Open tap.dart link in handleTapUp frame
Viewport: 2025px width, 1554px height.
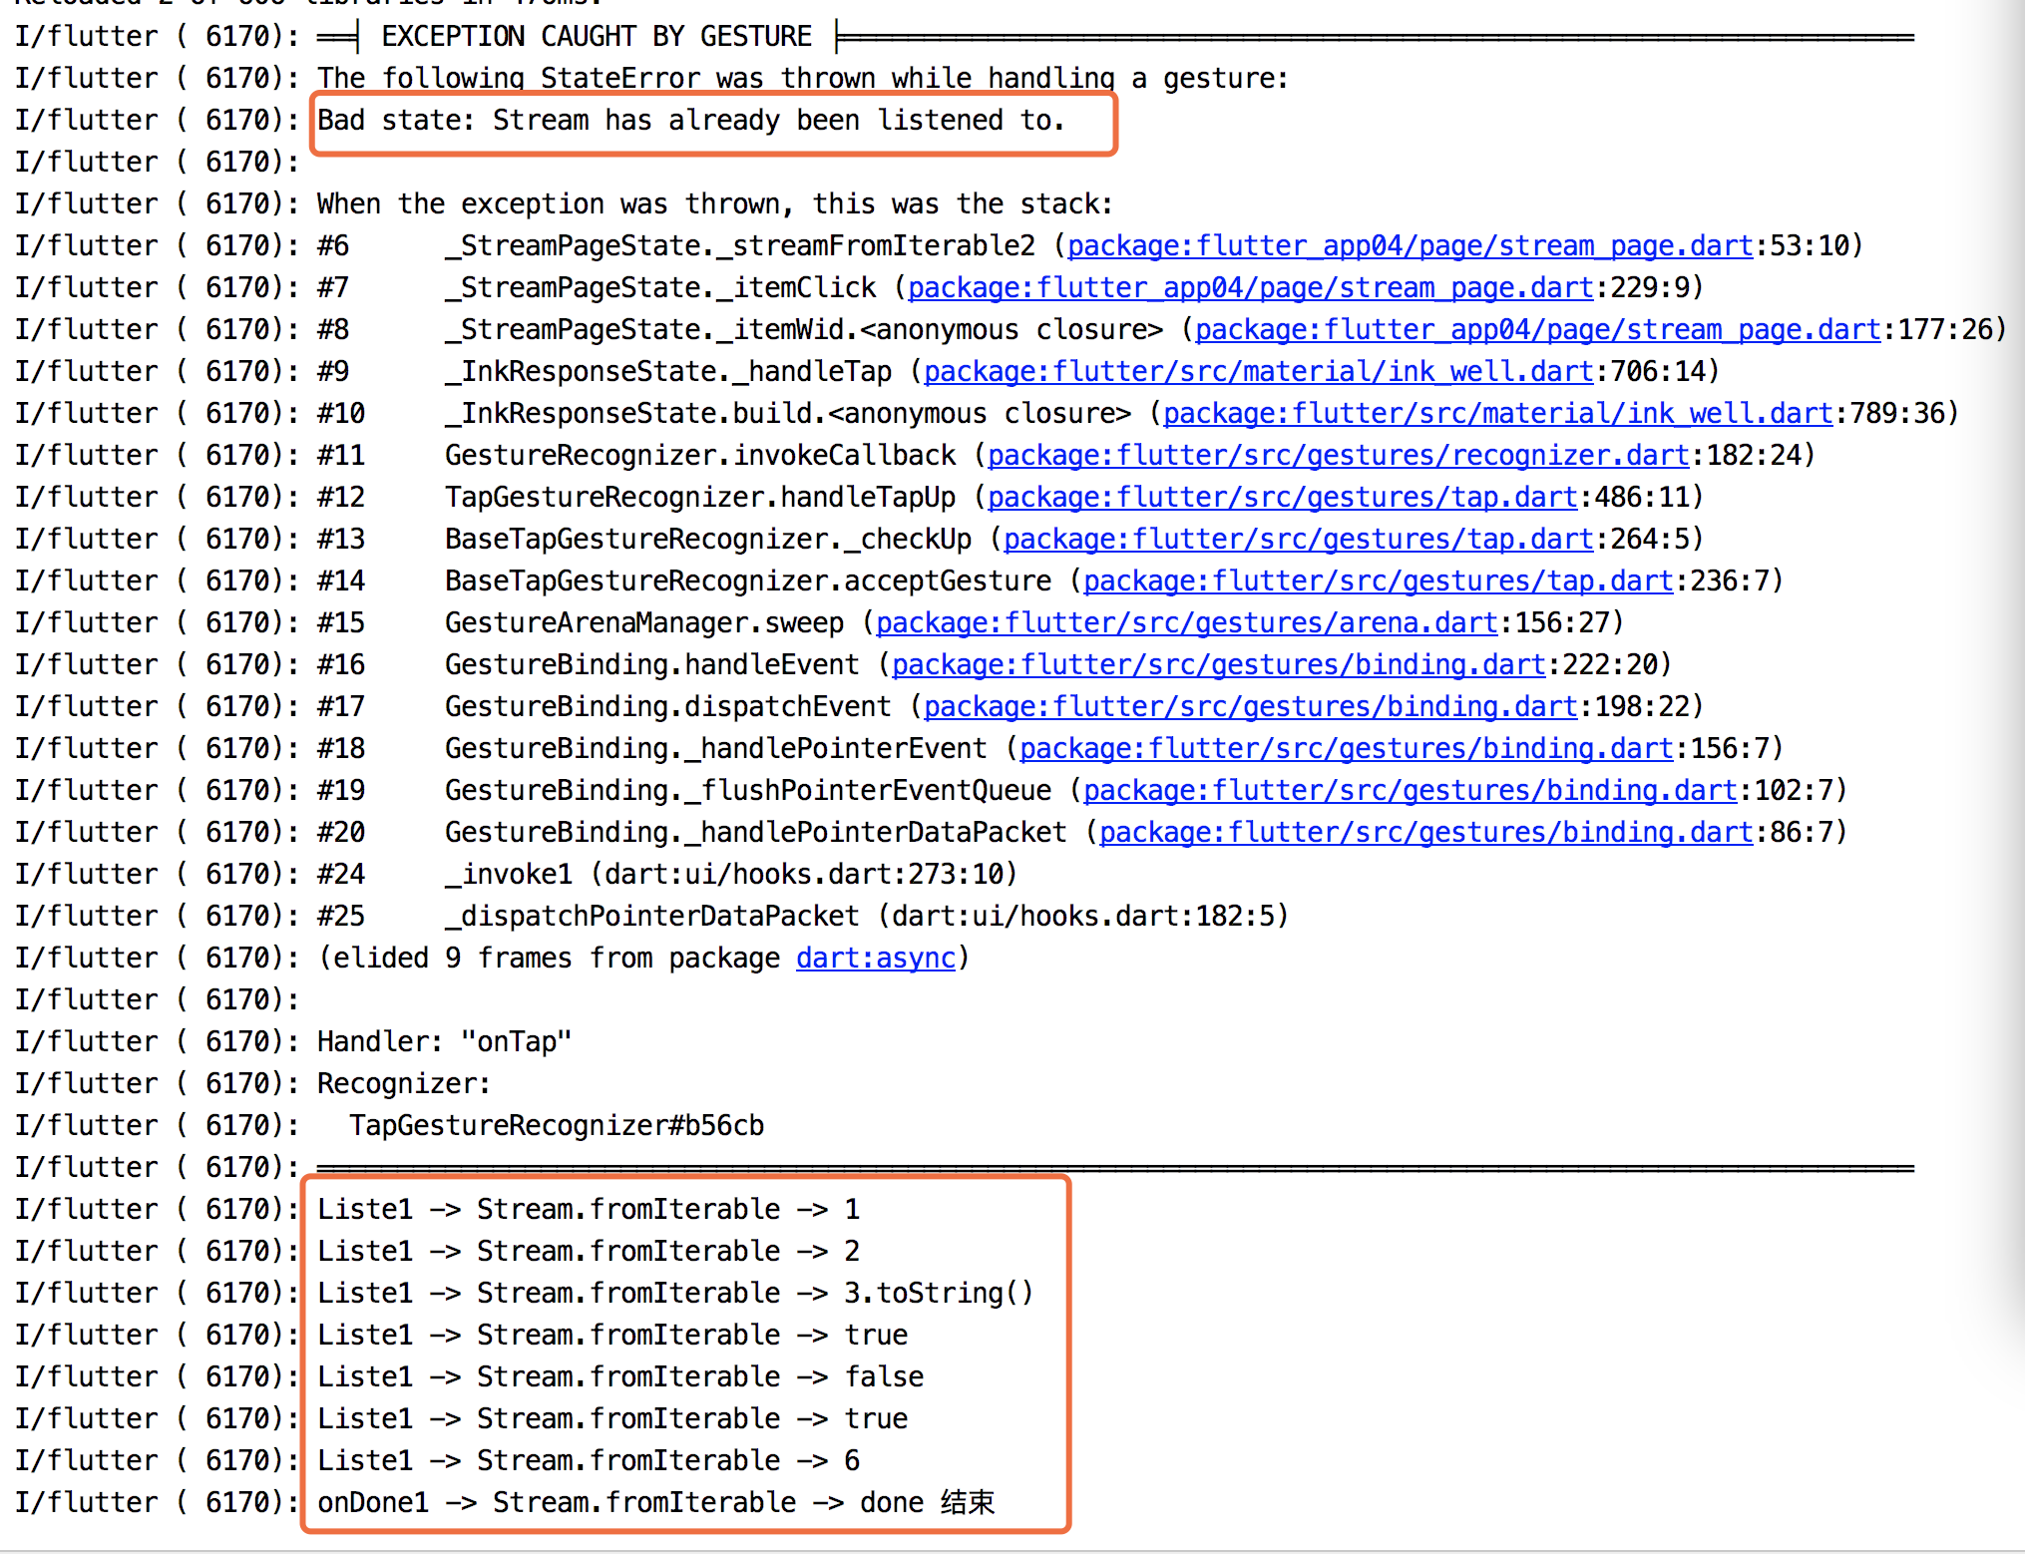pyautogui.click(x=1282, y=497)
